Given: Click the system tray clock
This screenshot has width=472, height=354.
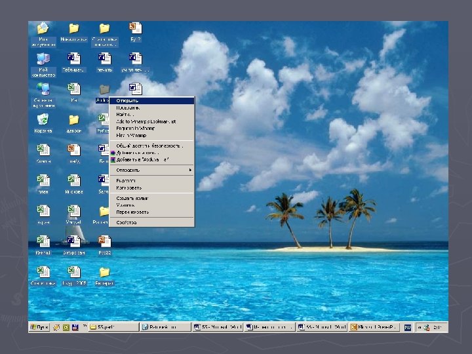Looking at the screenshot, I should coord(437,326).
